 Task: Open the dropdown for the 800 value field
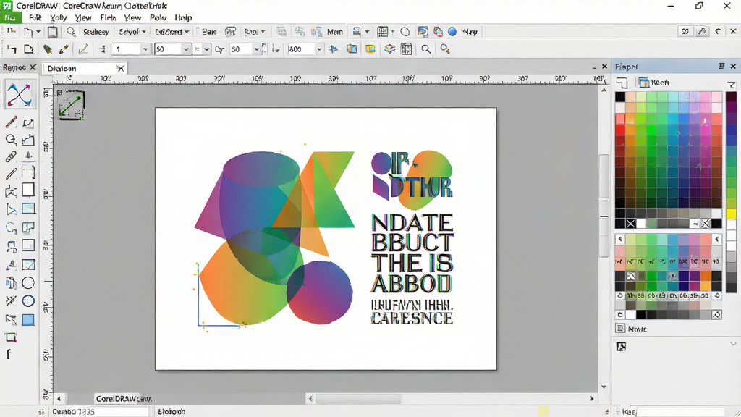[x=319, y=49]
